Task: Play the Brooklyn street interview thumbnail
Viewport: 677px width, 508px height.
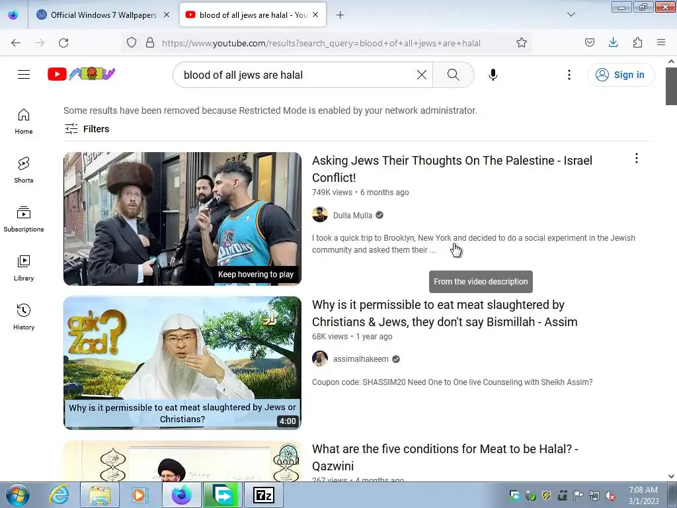Action: click(182, 218)
